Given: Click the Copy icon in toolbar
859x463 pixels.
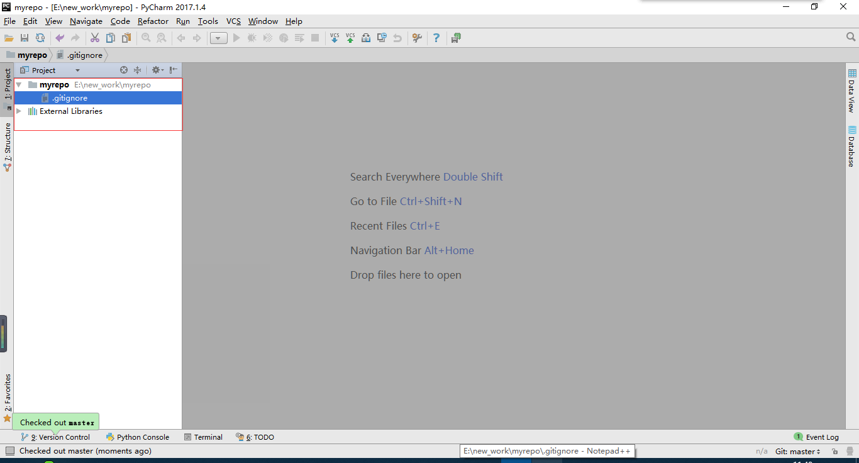Looking at the screenshot, I should click(111, 38).
